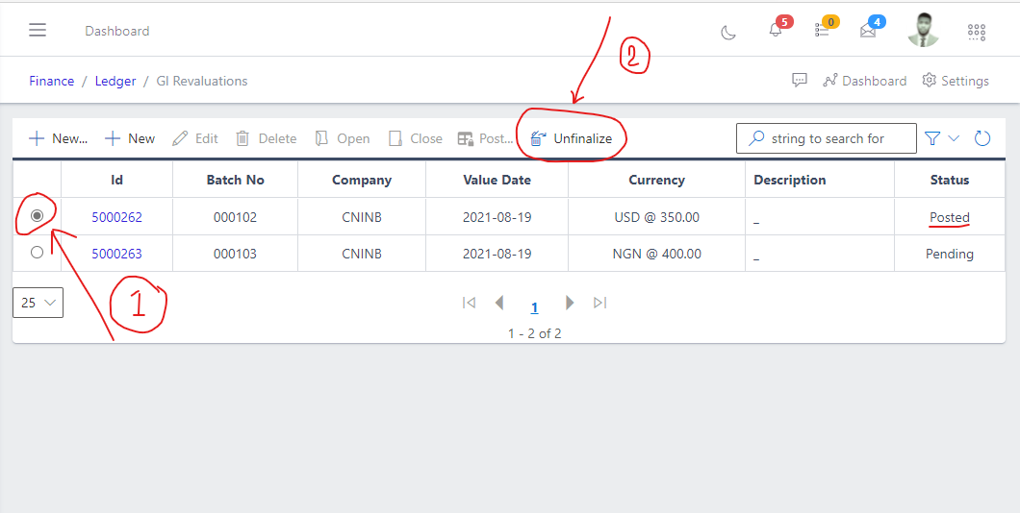Focus the string to search for field

click(x=827, y=138)
